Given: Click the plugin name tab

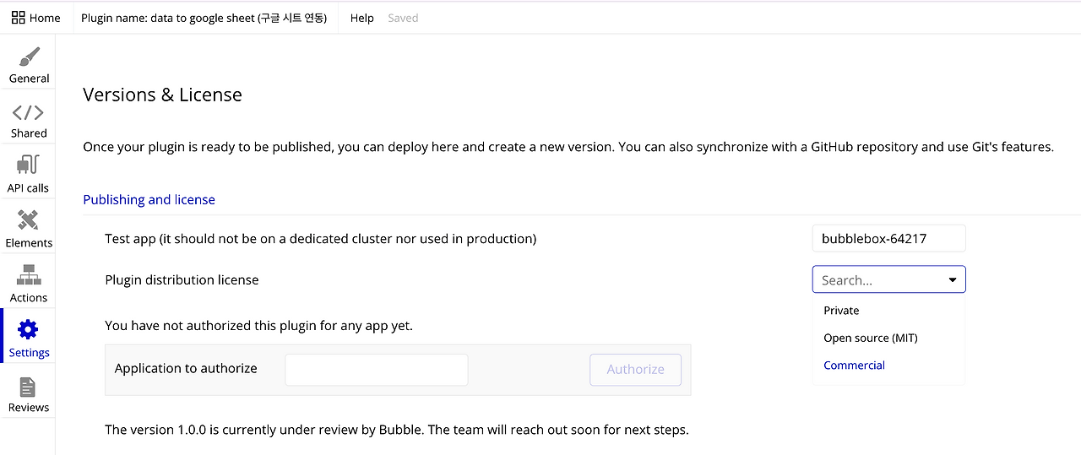Looking at the screenshot, I should tap(204, 18).
